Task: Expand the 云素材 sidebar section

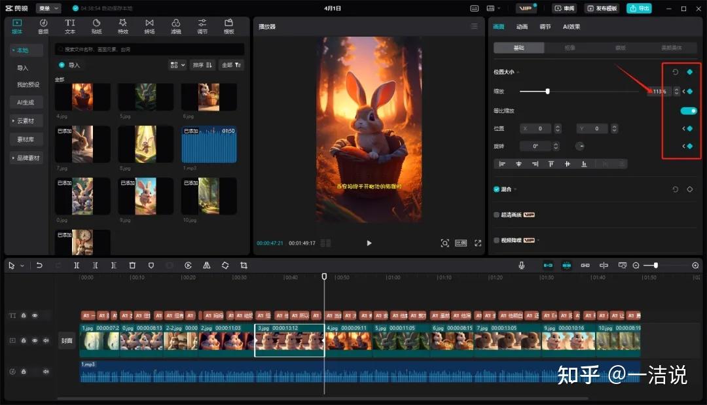Action: 26,121
